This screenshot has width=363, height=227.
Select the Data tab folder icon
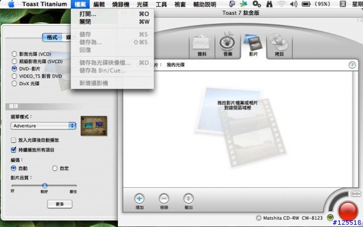[x=202, y=43]
